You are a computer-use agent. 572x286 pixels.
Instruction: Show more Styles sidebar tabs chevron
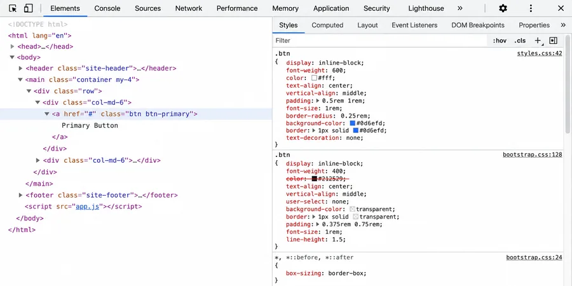[563, 25]
